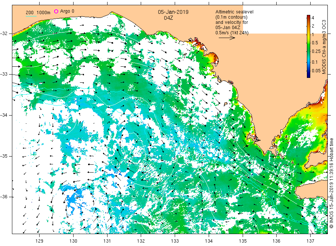Image resolution: width=336 pixels, height=246 pixels.
Task: Click the longitude label 131
Action: pos(107,241)
